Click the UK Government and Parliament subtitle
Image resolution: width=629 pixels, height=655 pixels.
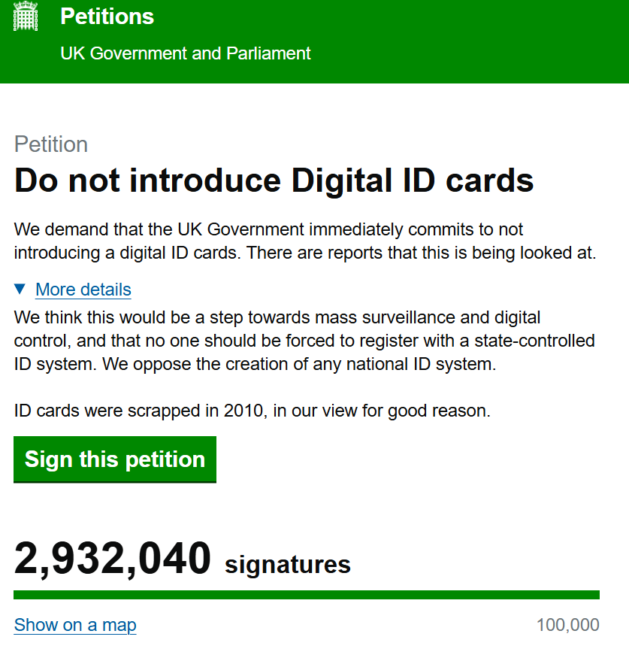185,53
